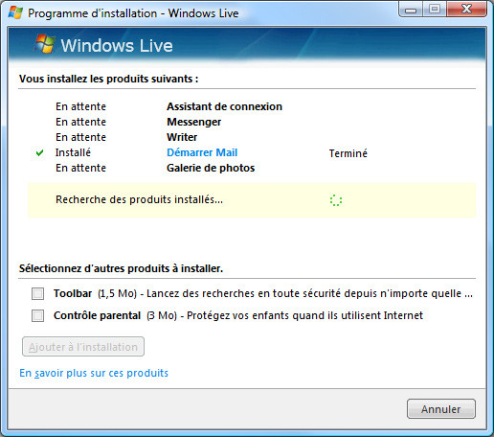Click the green spinning progress indicator
This screenshot has width=494, height=437.
tap(336, 200)
